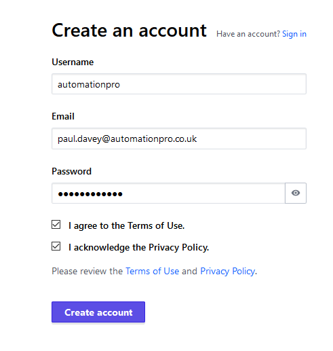Click the "I acknowledge the Privacy Policy." label

(x=138, y=247)
